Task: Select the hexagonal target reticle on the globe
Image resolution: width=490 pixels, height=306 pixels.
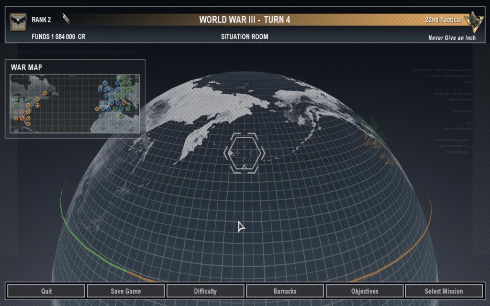Action: pos(244,153)
